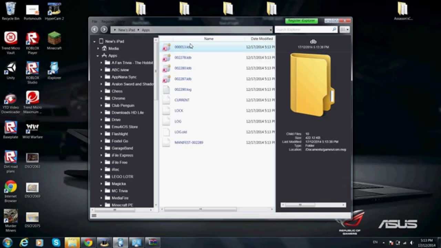Expand the GarageBand folder arrow
Screen dimensions: 441x248
[x=101, y=148]
